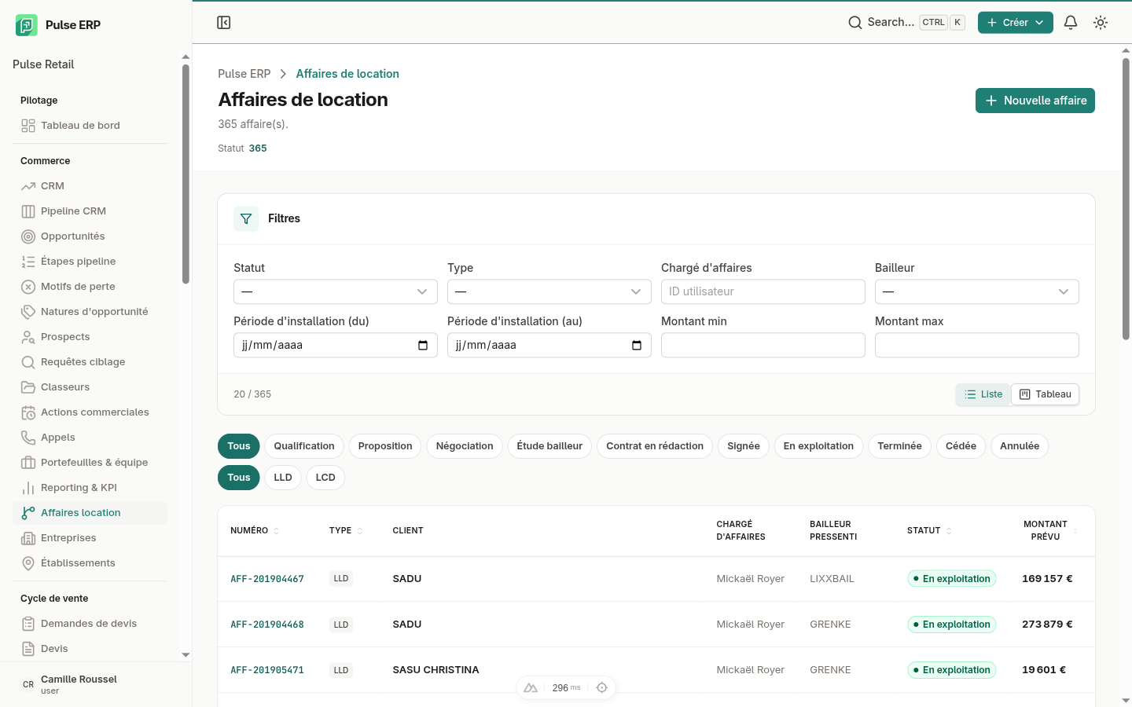Image resolution: width=1132 pixels, height=707 pixels.
Task: Filter by Terminée status
Action: (899, 446)
